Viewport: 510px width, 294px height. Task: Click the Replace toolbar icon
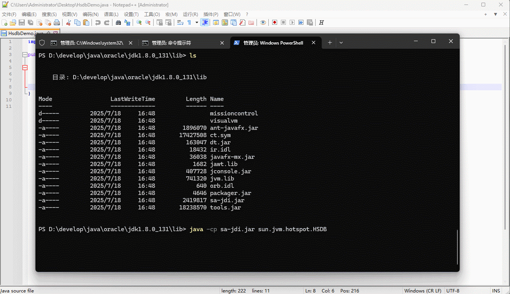(x=127, y=22)
